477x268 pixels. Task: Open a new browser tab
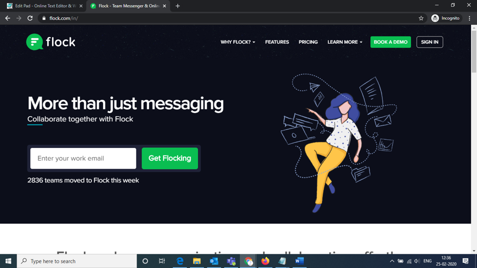click(178, 6)
